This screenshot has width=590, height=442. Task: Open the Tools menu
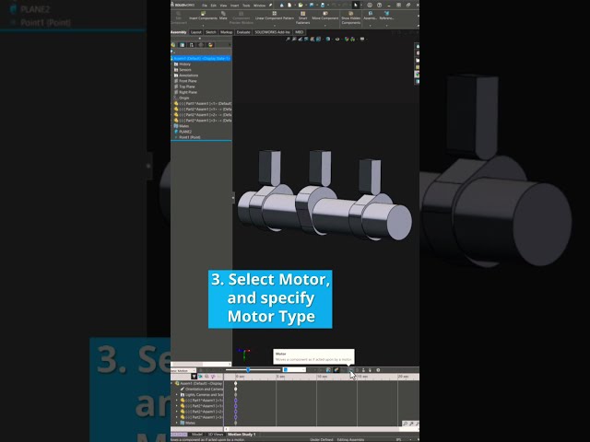pos(246,6)
